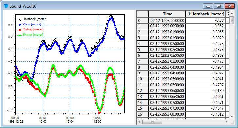Select row header 5
238x128 pixels.
click(142, 50)
